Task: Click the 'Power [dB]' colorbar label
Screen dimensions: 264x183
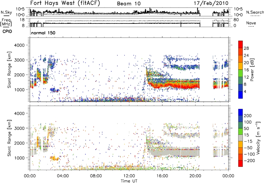Action: pyautogui.click(x=252, y=70)
